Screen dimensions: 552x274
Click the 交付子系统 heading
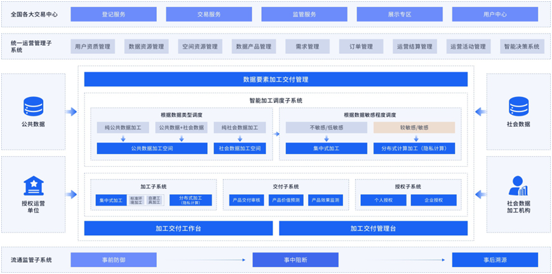tap(286, 186)
